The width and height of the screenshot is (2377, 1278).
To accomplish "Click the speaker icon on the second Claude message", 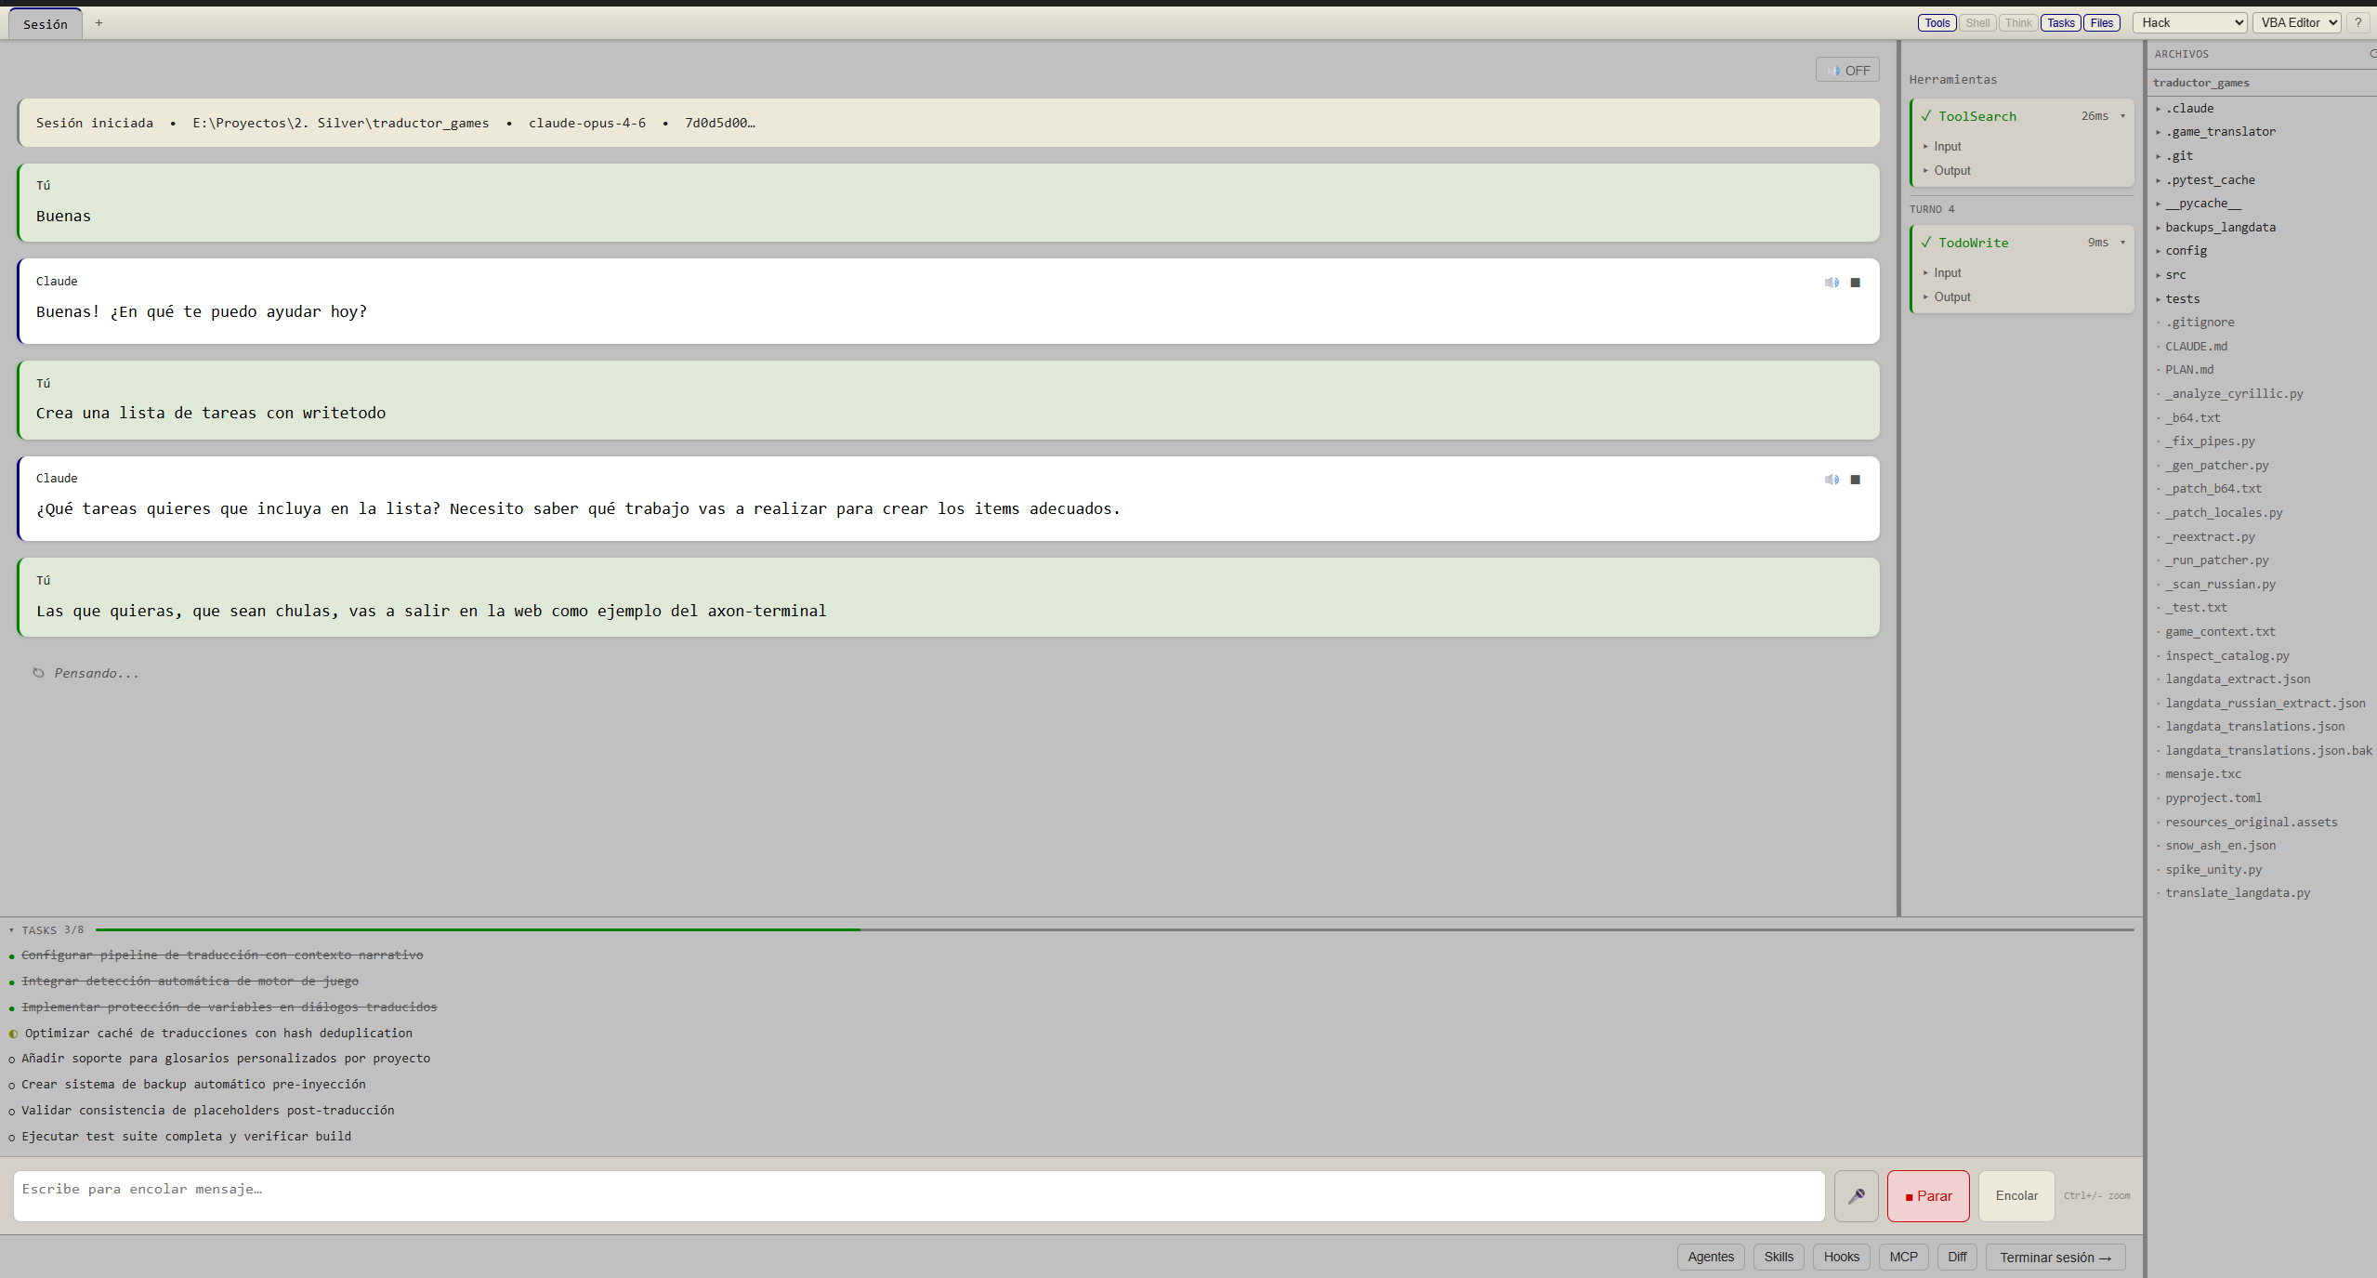I will (x=1832, y=479).
